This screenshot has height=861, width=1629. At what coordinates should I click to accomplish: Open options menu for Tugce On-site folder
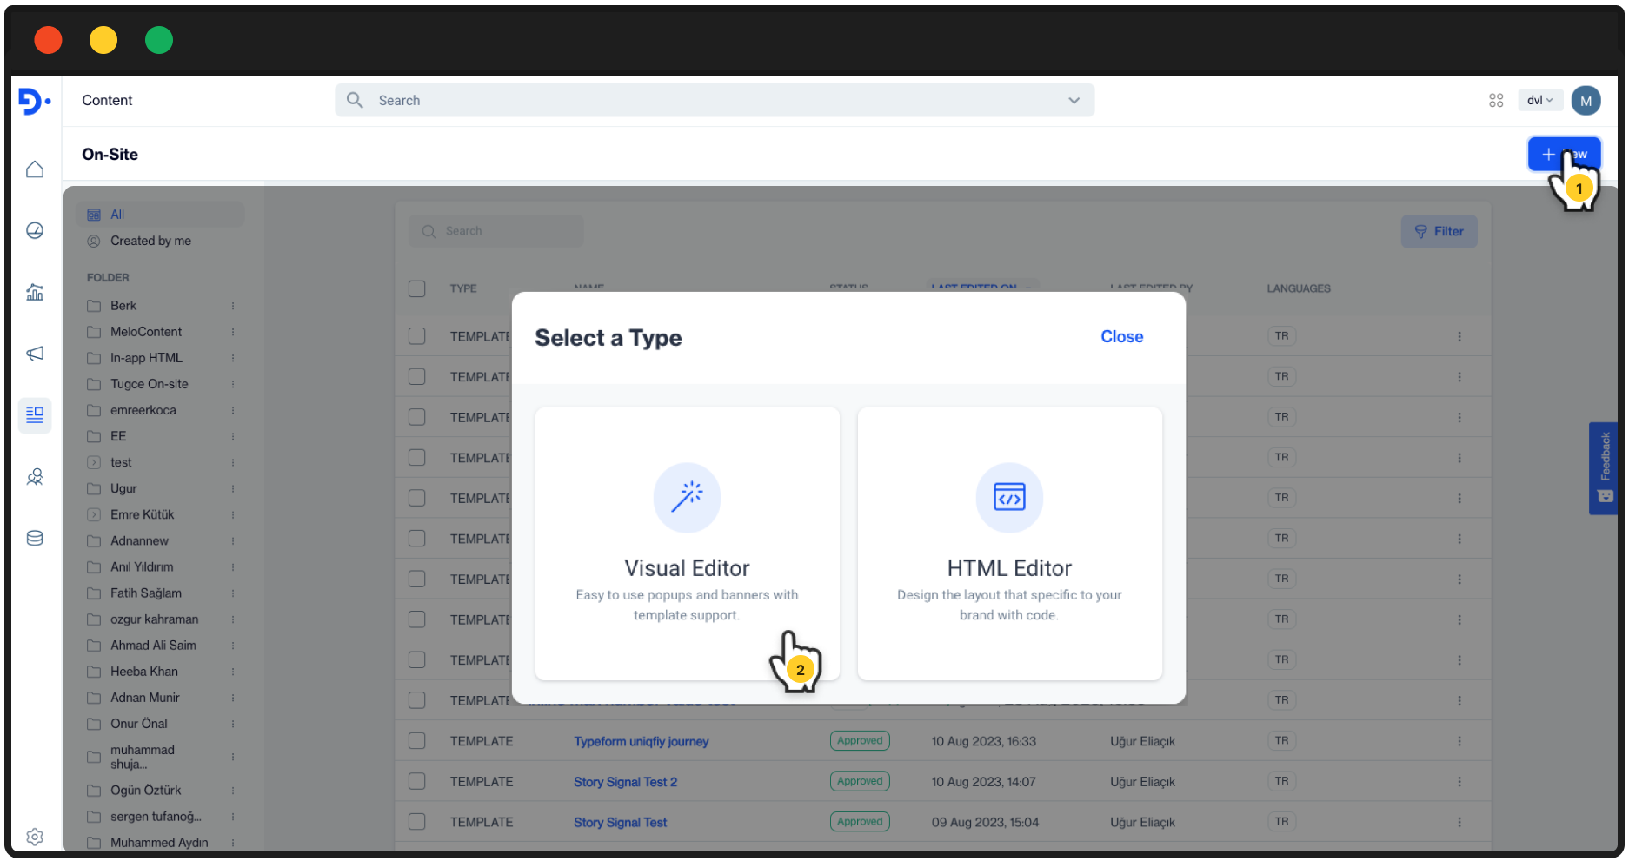click(233, 384)
